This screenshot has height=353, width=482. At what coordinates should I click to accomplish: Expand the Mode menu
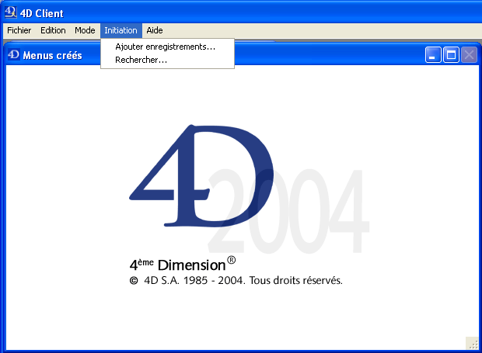click(85, 30)
